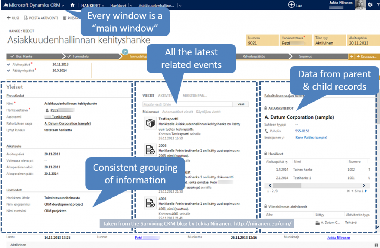Viewport: 380px width, 248px height.
Task: Open the settings gear icon
Action: click(370, 5)
